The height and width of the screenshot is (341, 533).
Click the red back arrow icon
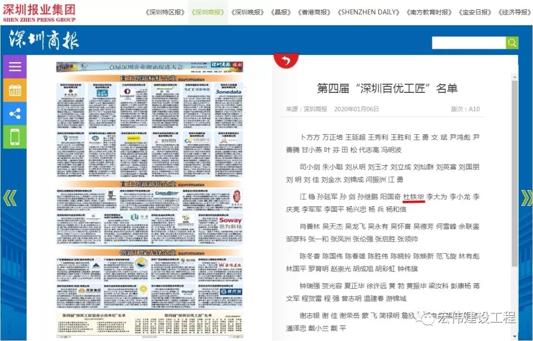pos(286,61)
